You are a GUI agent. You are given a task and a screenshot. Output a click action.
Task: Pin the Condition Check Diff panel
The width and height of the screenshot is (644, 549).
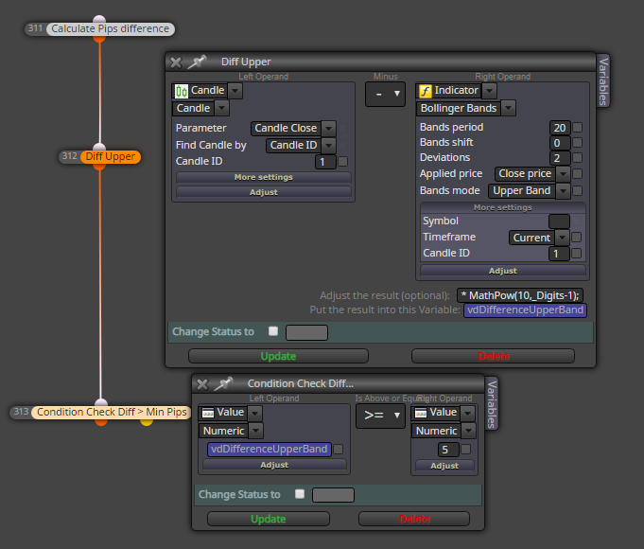(x=223, y=384)
